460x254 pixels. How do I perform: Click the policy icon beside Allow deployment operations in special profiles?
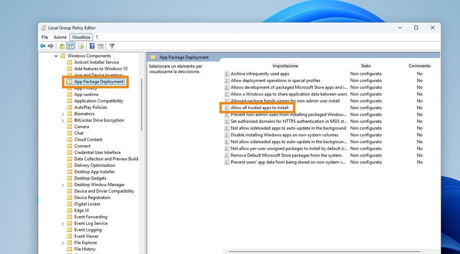point(227,80)
